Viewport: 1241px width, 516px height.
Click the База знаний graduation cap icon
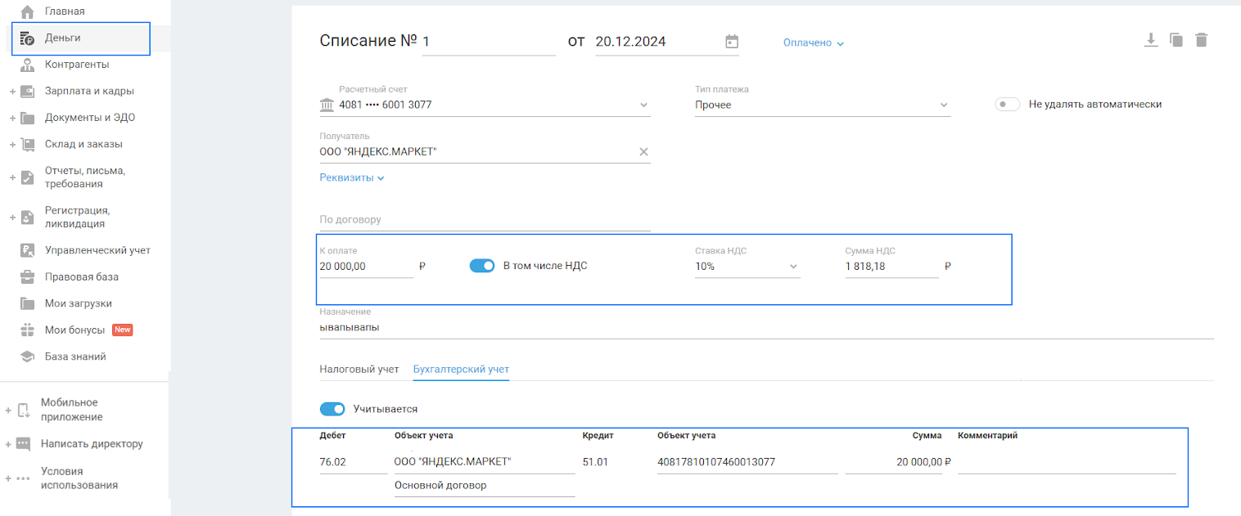click(27, 357)
